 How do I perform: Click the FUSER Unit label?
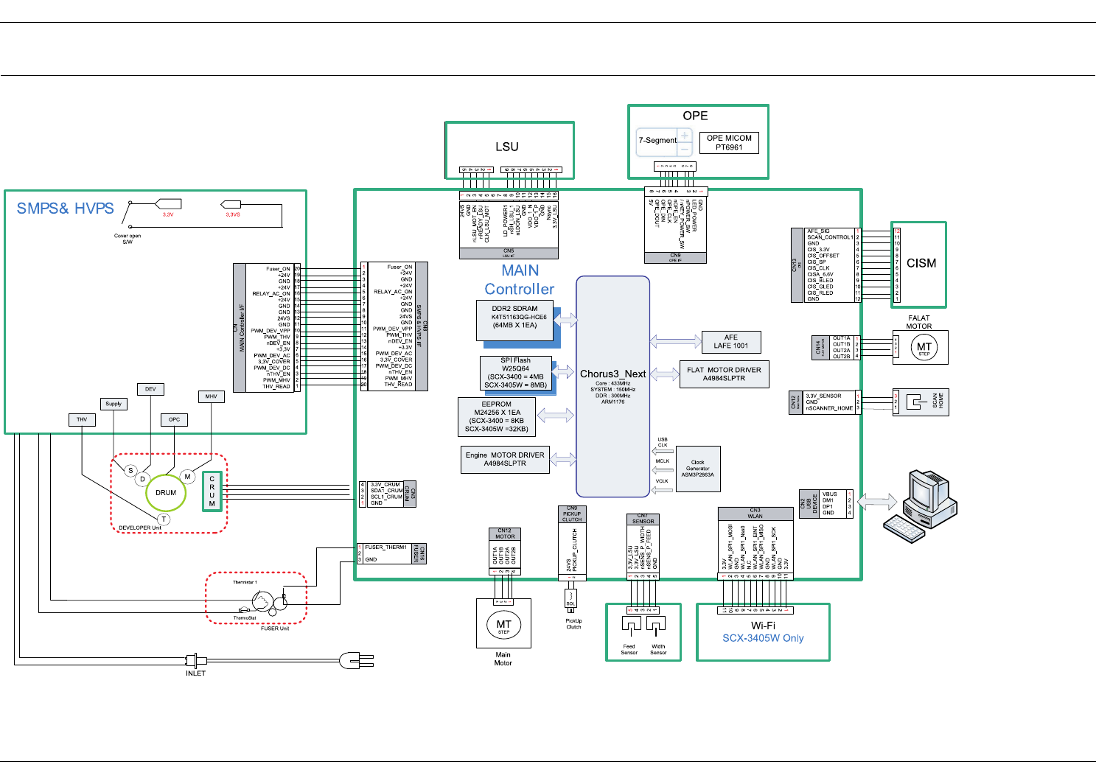tap(275, 629)
